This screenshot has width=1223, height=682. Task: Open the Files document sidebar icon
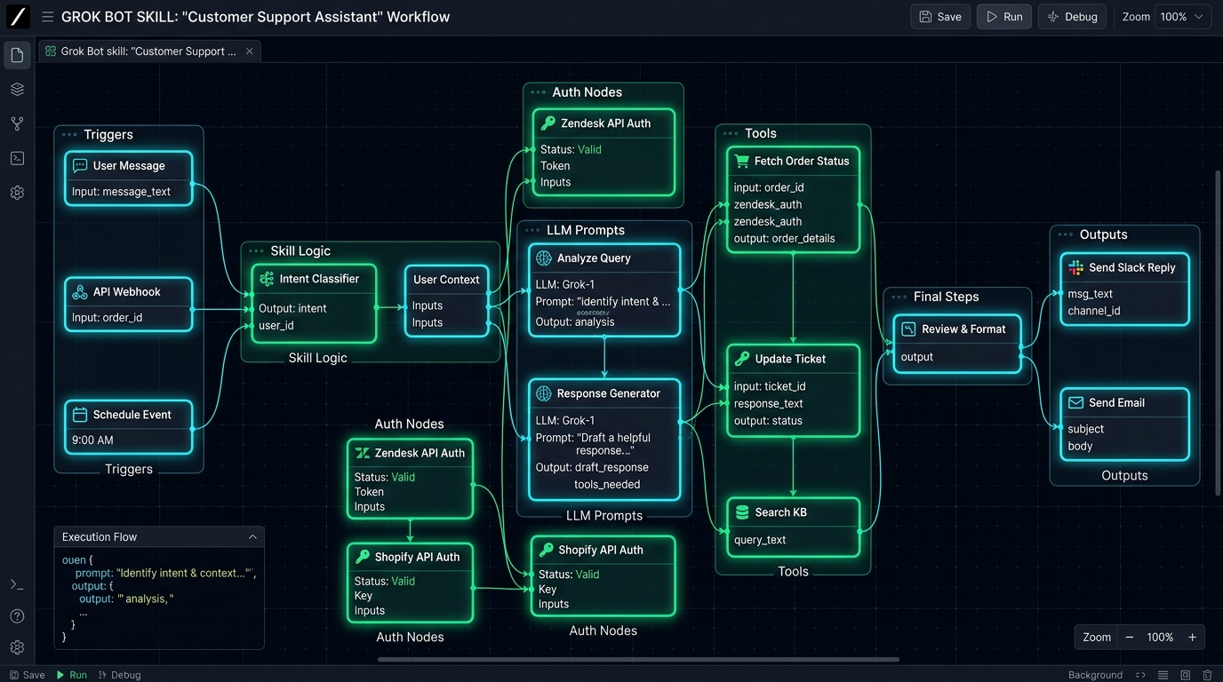click(17, 55)
